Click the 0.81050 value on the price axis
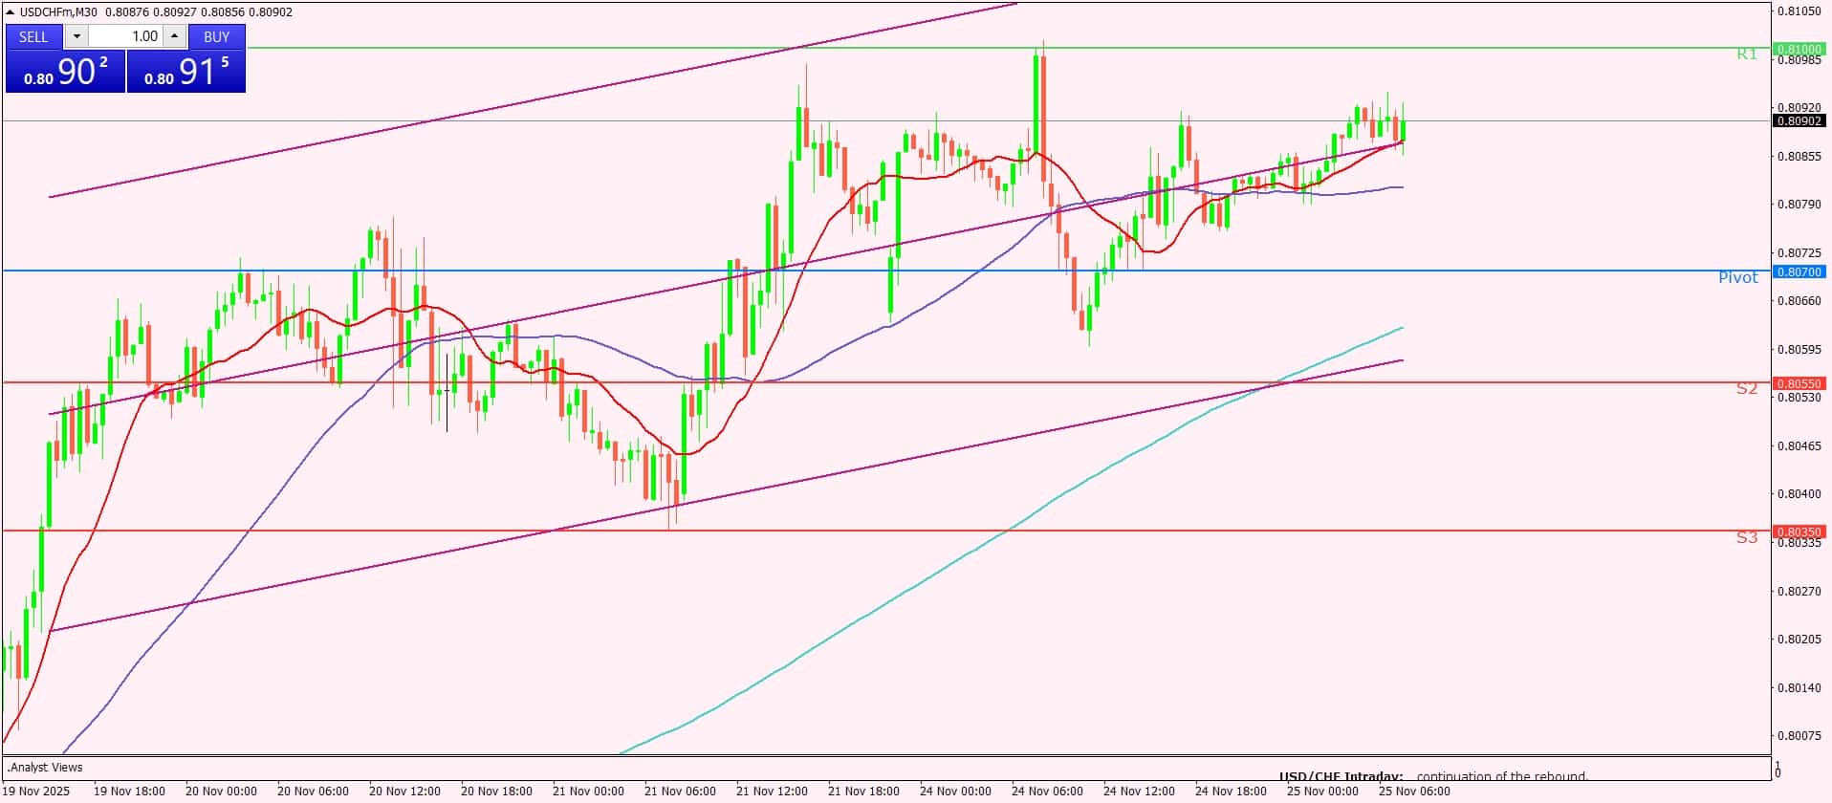This screenshot has height=803, width=1832. tap(1799, 11)
